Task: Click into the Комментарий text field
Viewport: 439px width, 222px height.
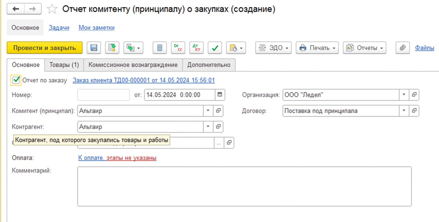Action: click(x=244, y=186)
